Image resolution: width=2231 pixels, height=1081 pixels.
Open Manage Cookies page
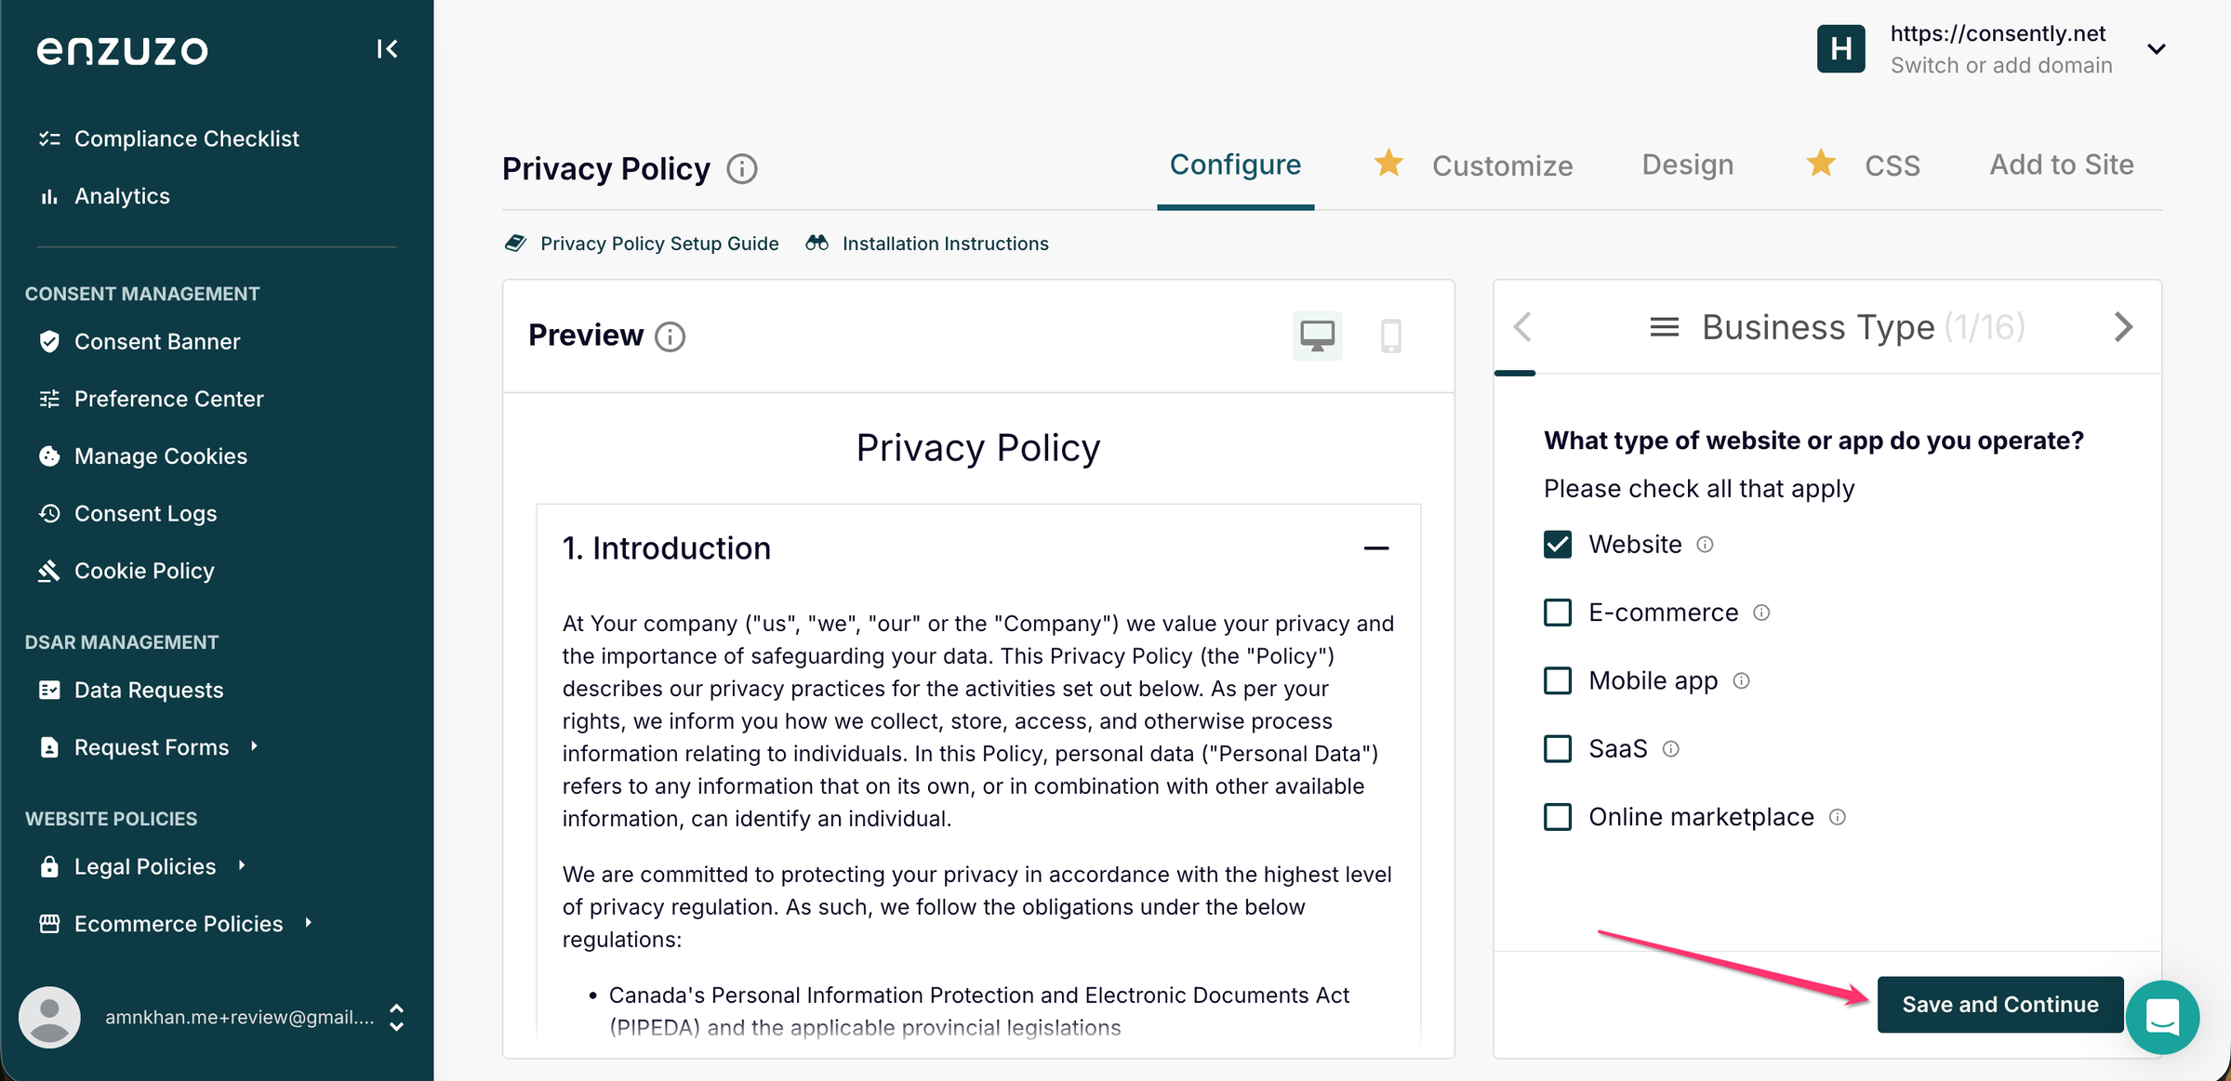[161, 455]
